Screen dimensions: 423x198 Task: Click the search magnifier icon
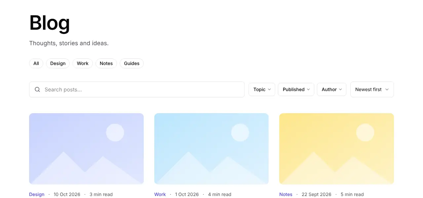pos(37,89)
